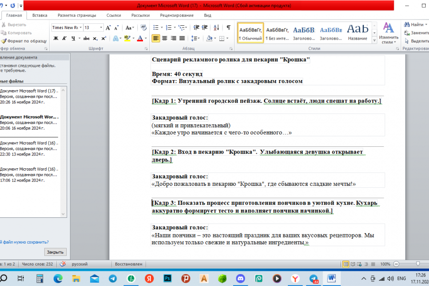Open Discord from the Windows taskbar
The height and width of the screenshot is (286, 429).
click(x=240, y=278)
